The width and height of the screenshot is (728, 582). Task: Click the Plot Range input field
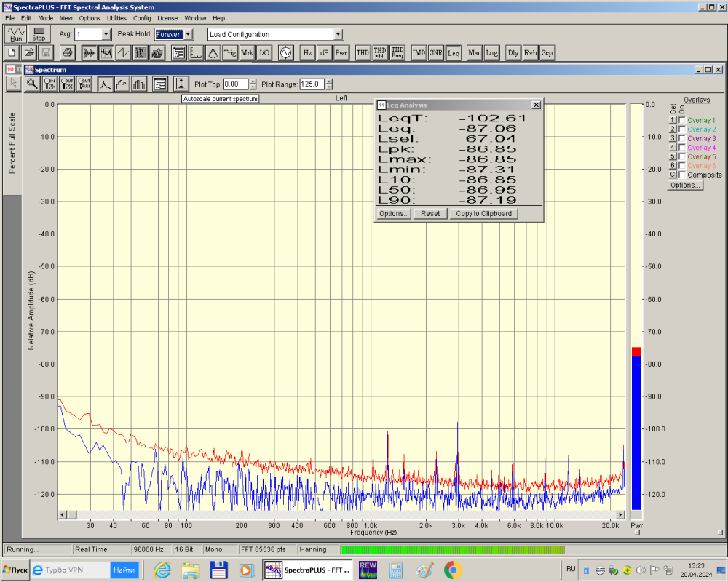tap(311, 84)
